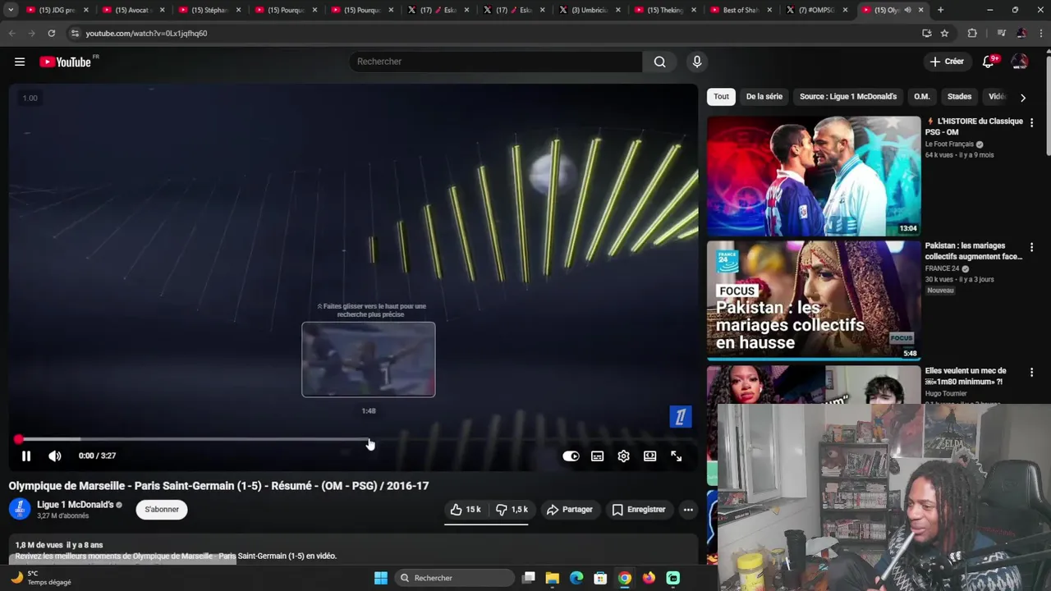Image resolution: width=1051 pixels, height=591 pixels.
Task: Open the weather widget showing 5°C
Action: point(41,578)
